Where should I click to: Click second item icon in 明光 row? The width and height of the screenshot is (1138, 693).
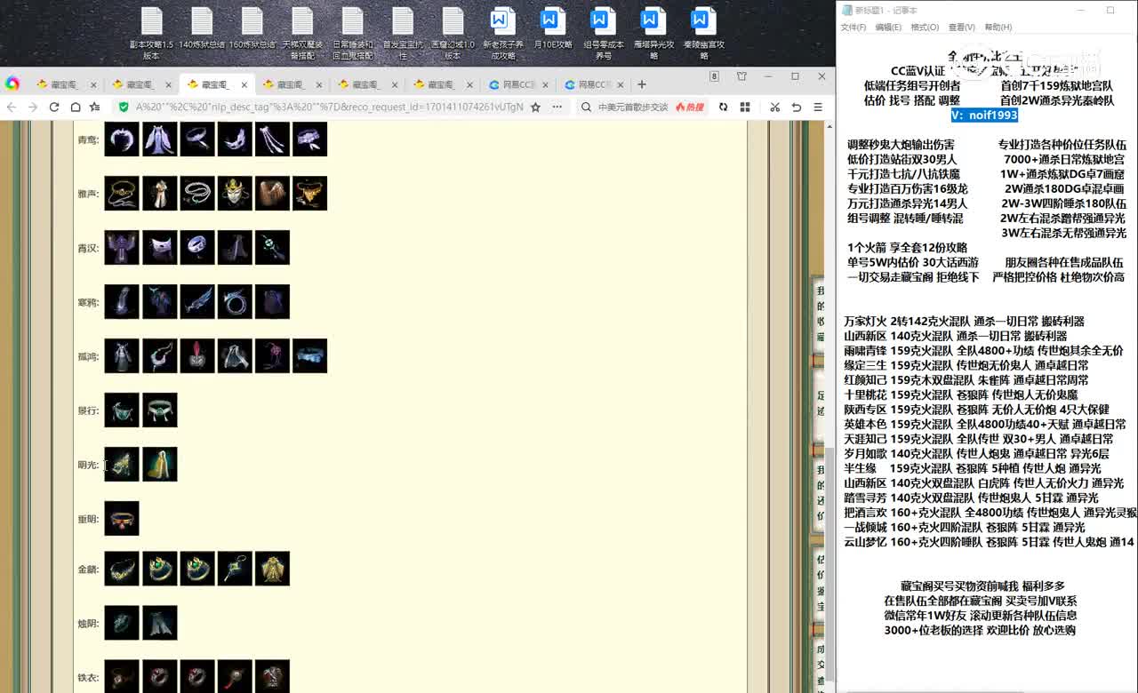point(160,465)
